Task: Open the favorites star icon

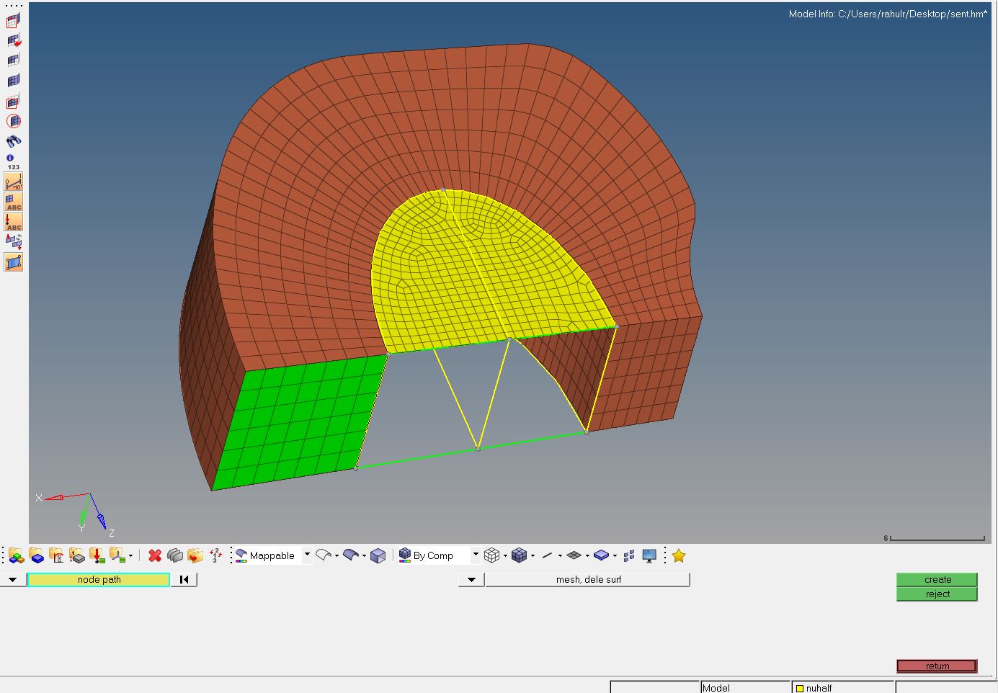Action: coord(678,555)
